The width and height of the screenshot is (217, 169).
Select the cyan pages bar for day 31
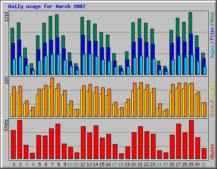pos(205,71)
